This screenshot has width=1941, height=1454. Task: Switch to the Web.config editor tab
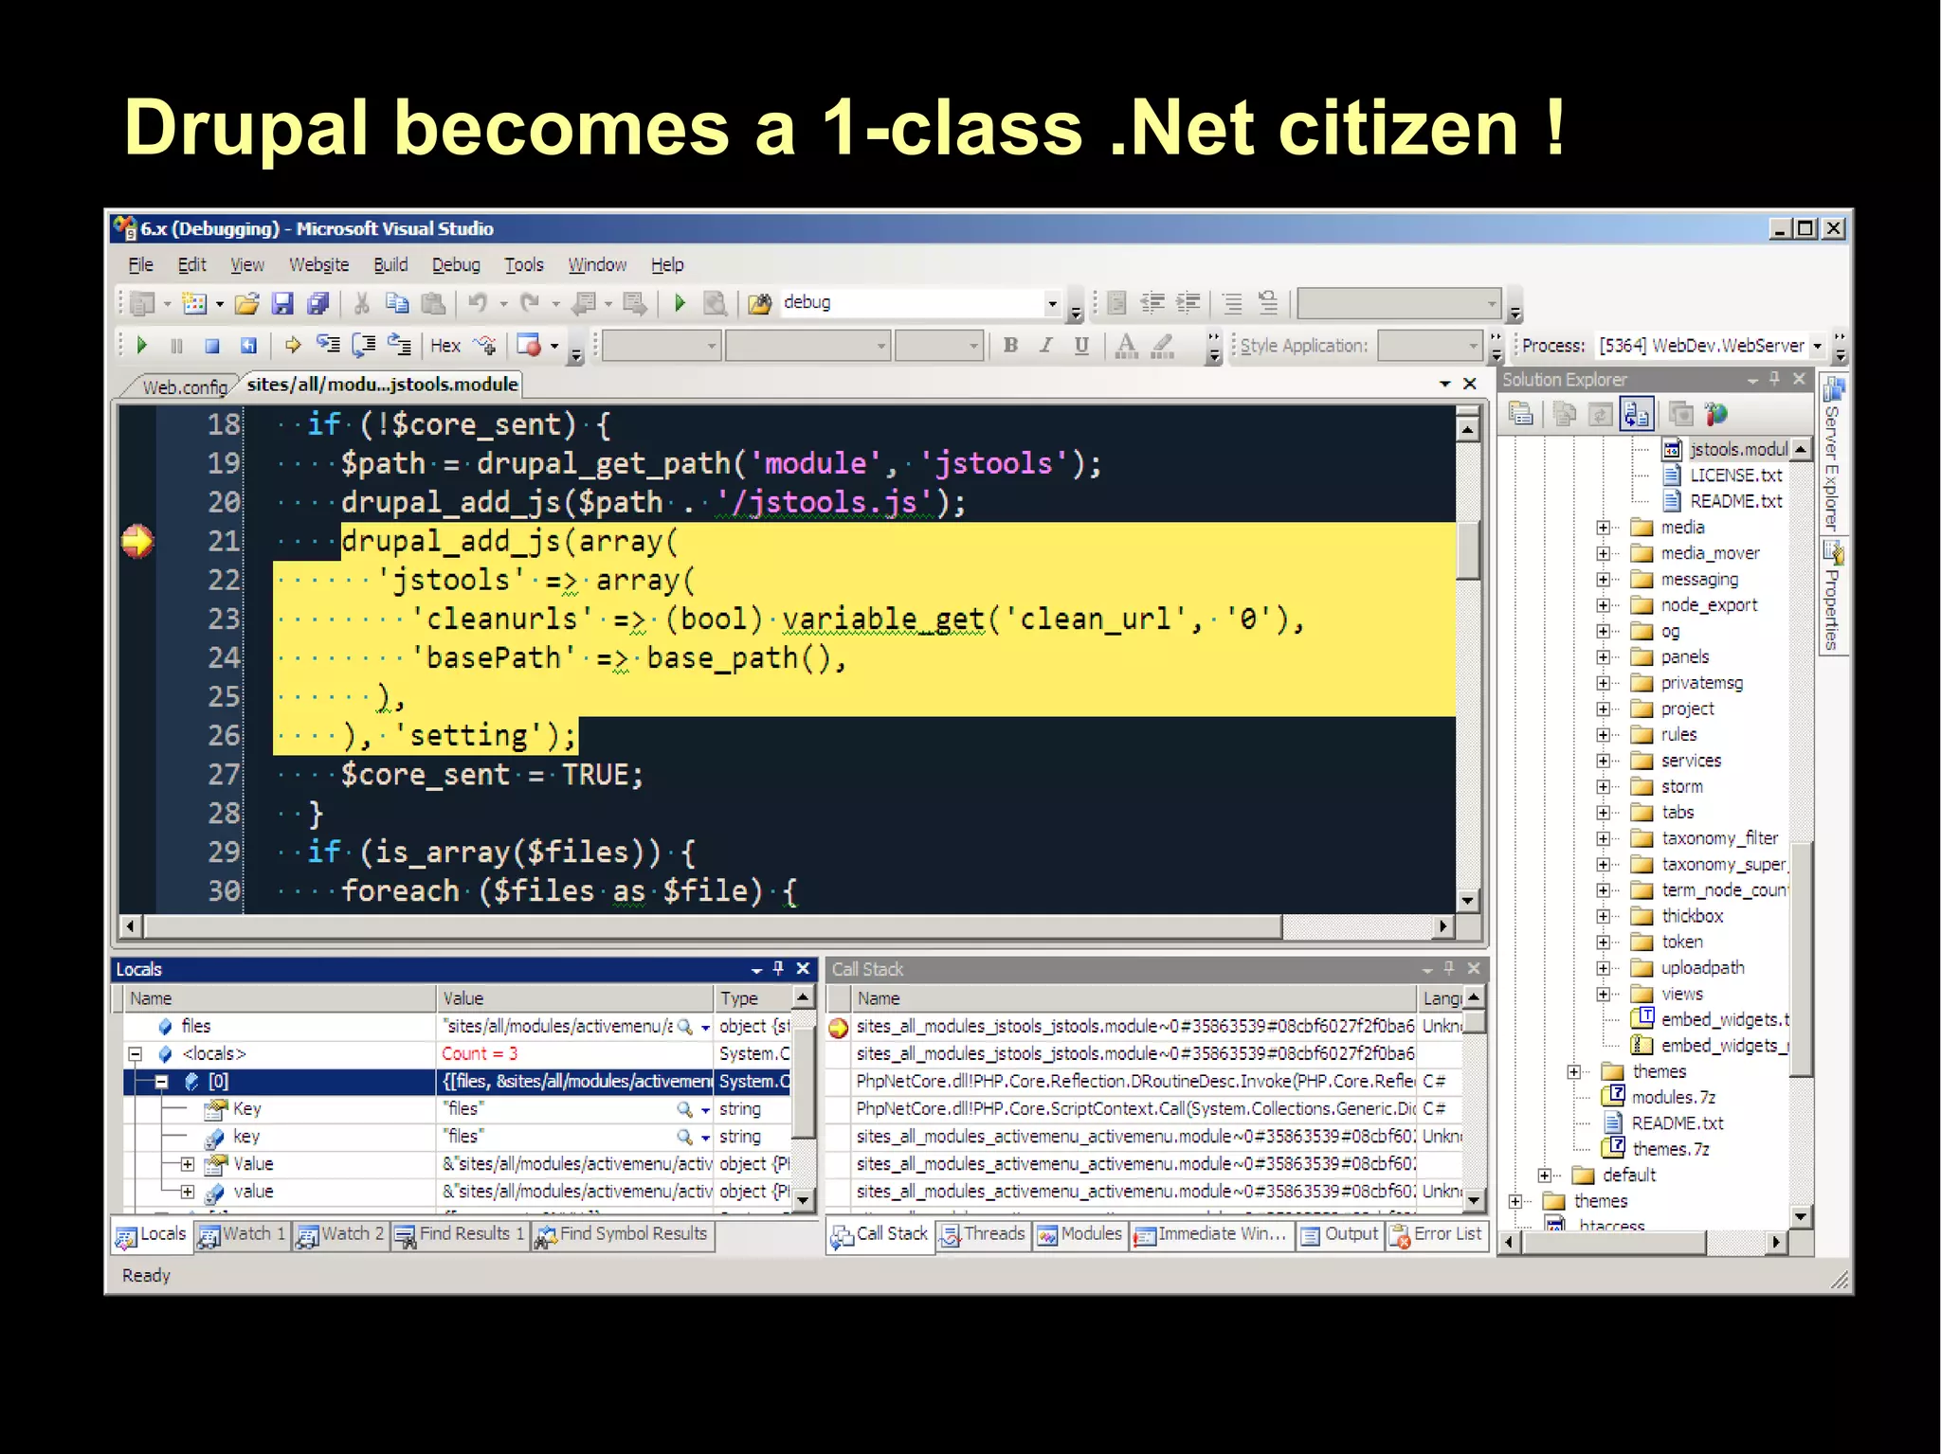coord(184,386)
